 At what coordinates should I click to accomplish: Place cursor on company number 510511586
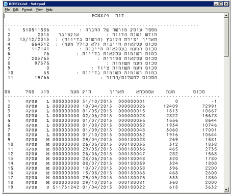[36, 30]
